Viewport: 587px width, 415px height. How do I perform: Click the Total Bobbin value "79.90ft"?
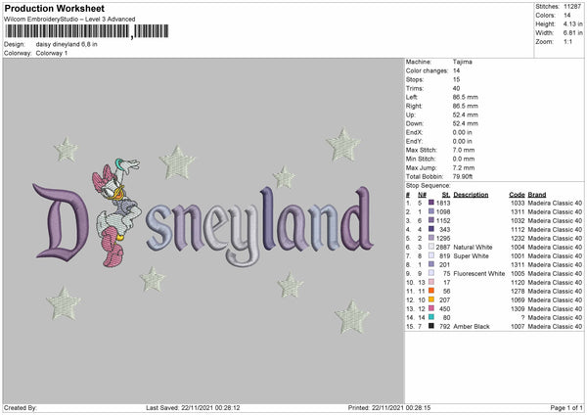tap(463, 176)
